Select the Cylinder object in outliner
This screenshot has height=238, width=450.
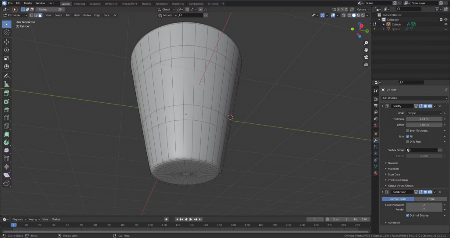tap(396, 25)
